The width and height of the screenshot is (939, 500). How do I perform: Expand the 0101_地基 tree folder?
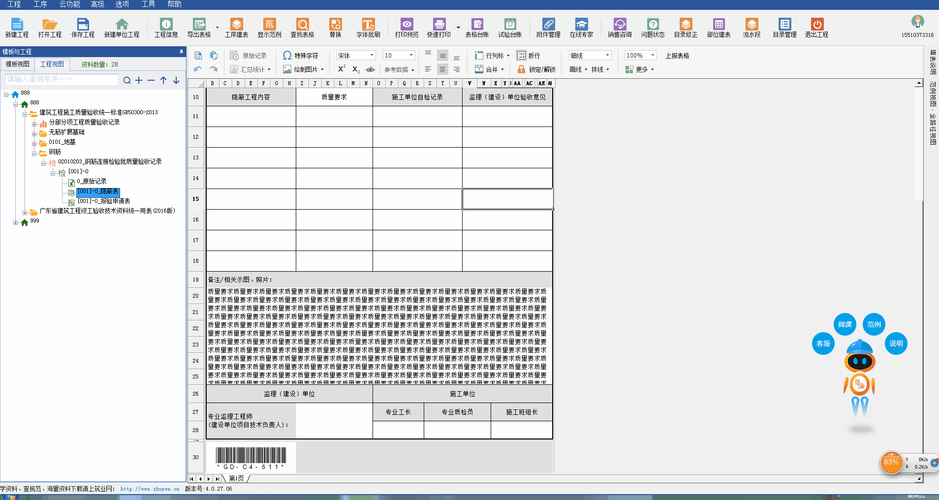34,144
